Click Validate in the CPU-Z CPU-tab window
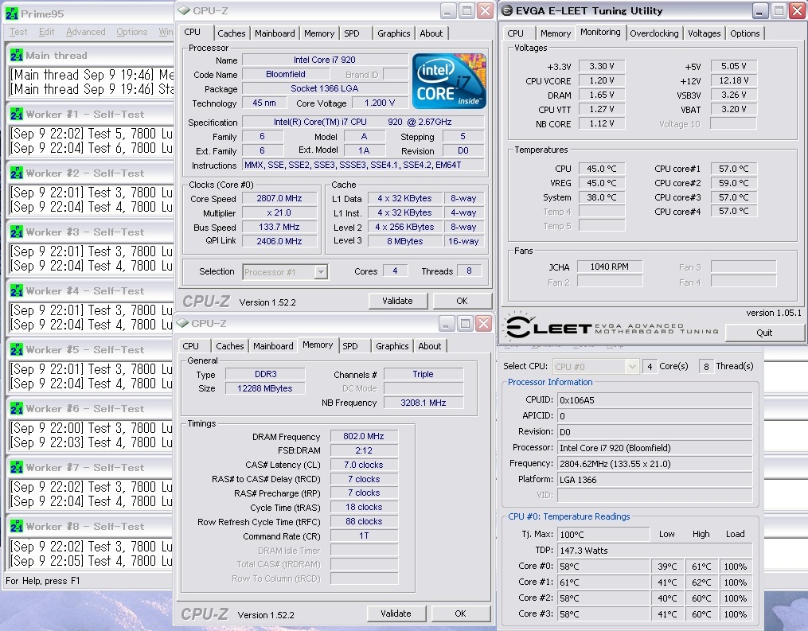Viewport: 808px width, 631px height. (x=397, y=301)
